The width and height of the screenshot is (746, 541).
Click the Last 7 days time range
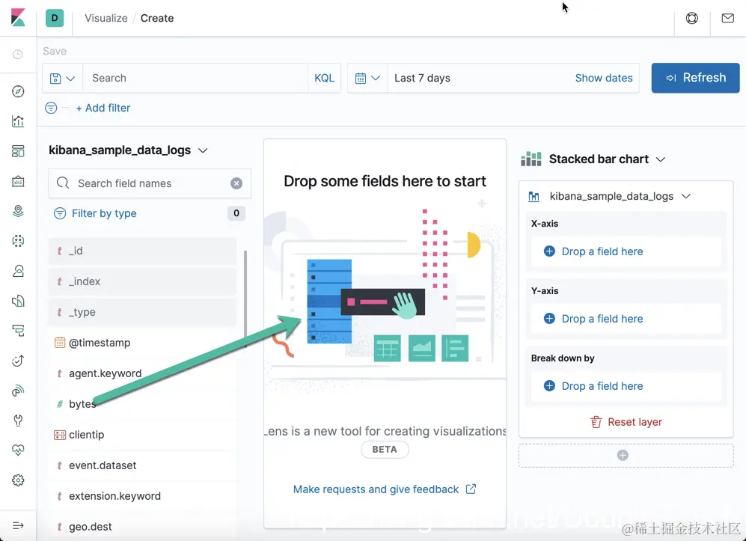422,78
